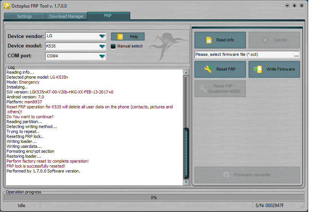This screenshot has height=212, width=312.
Task: Click 'FRP lock is successfully reseted!' log line
Action: (36, 166)
